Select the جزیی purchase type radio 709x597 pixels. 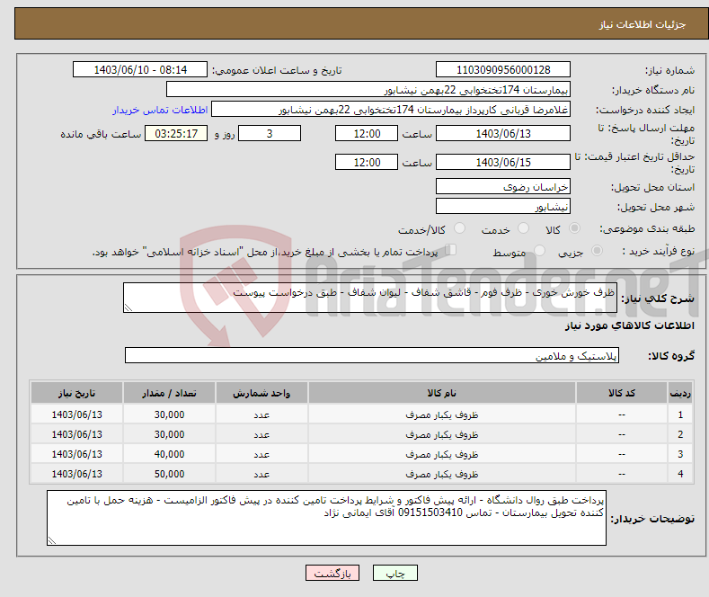[597, 250]
